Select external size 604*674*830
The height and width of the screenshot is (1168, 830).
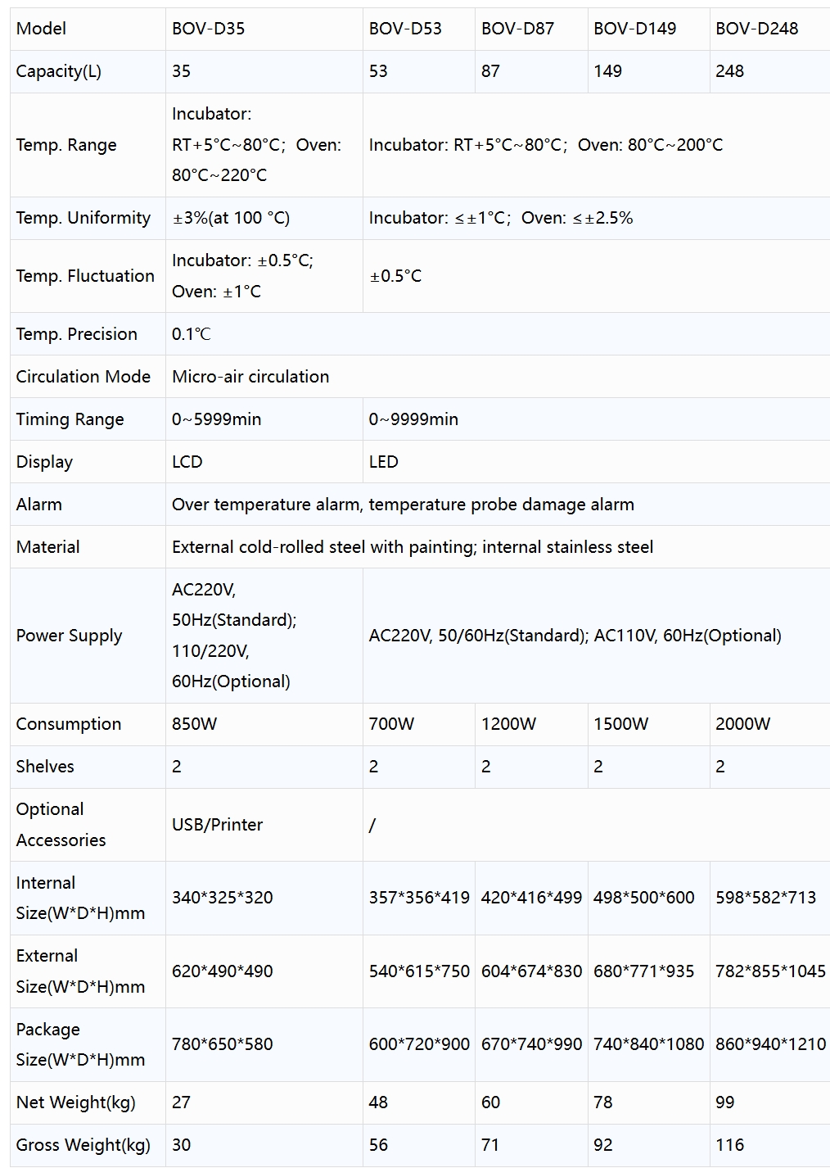(x=532, y=971)
